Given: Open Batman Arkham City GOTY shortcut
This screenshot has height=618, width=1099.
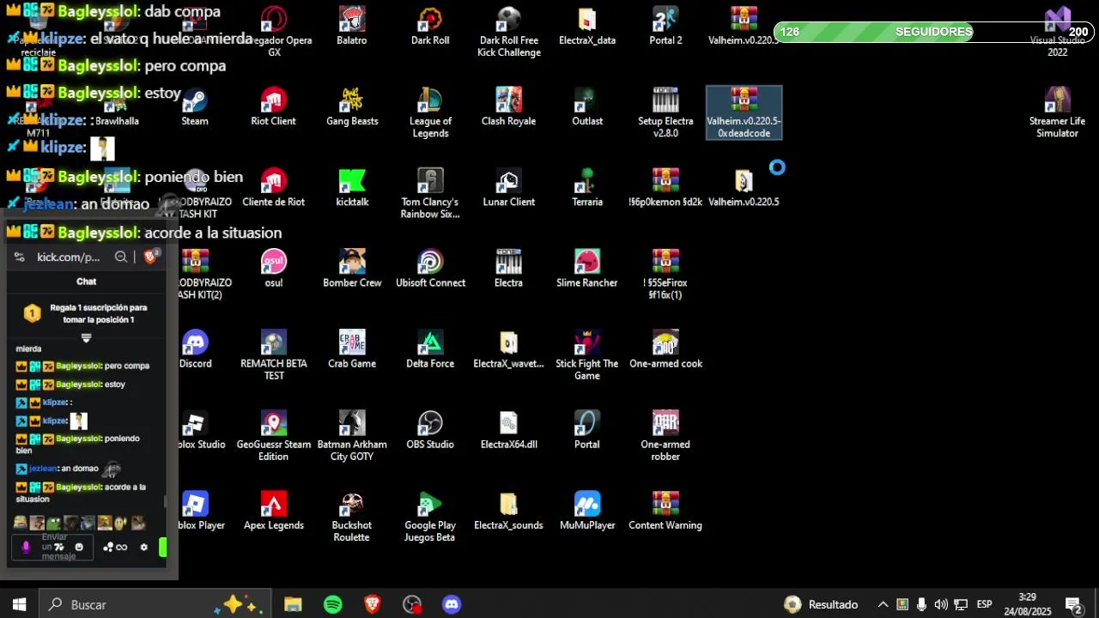Looking at the screenshot, I should click(352, 436).
